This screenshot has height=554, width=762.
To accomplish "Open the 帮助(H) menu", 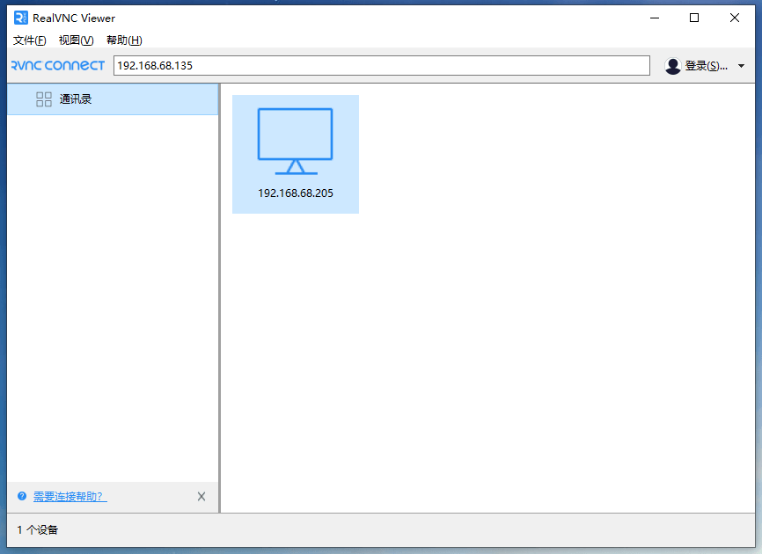I will (124, 40).
